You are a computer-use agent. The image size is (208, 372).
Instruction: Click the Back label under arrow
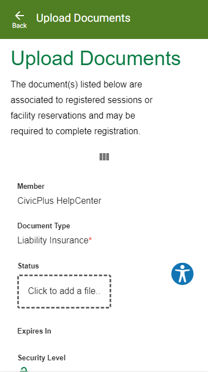point(19,26)
